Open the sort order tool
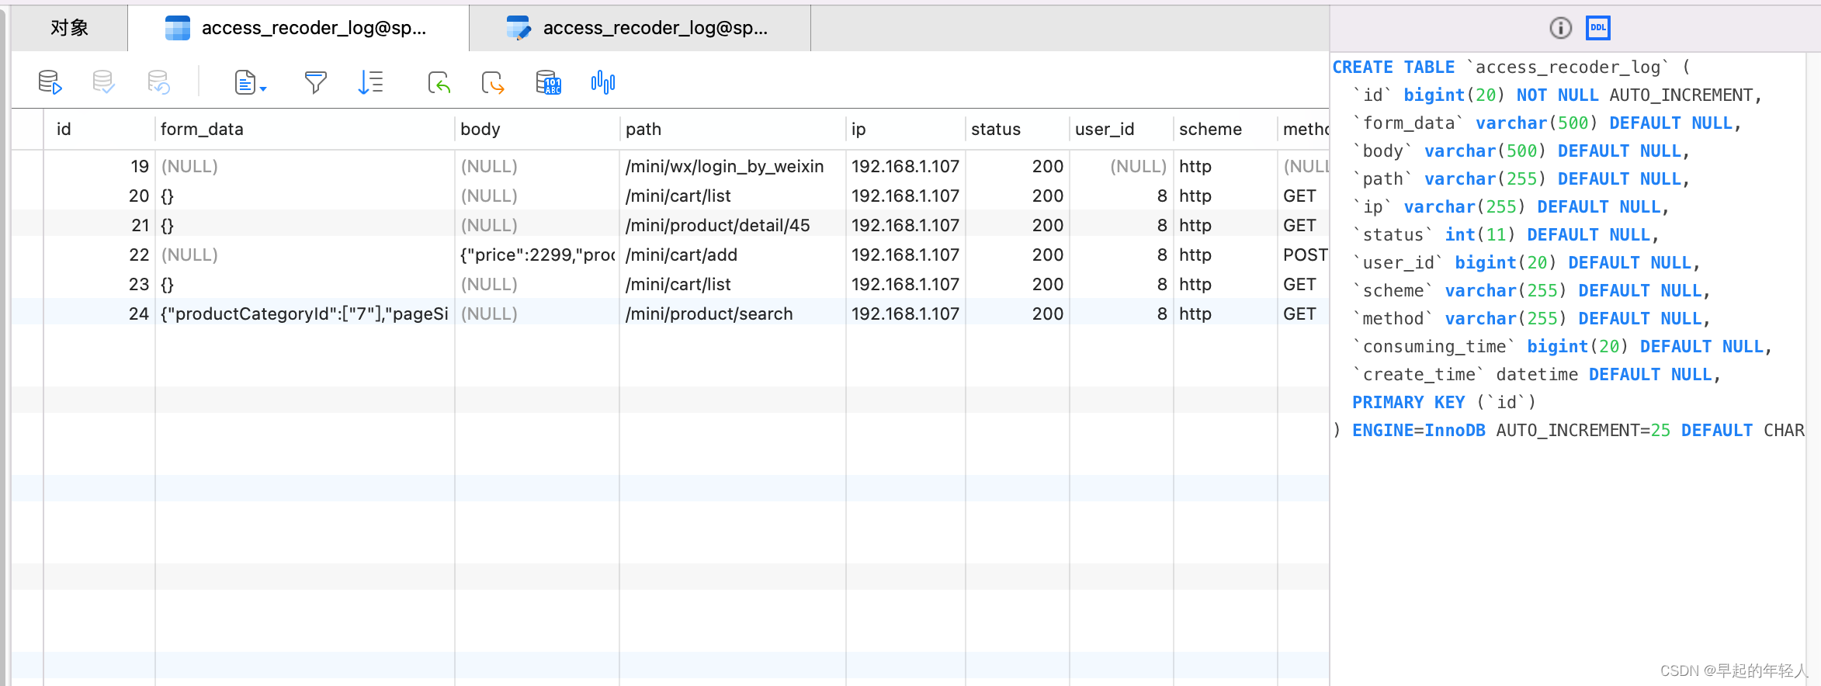 [x=371, y=82]
